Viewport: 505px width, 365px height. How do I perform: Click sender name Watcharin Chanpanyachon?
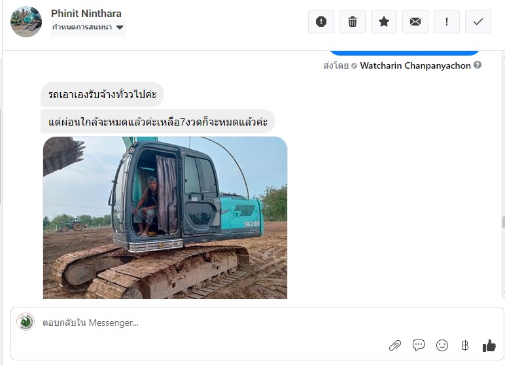[415, 65]
